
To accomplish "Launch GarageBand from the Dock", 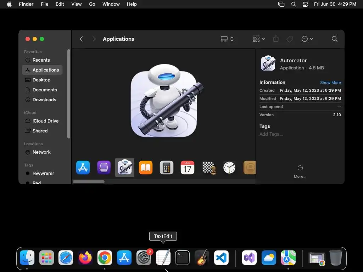I will tap(202, 257).
